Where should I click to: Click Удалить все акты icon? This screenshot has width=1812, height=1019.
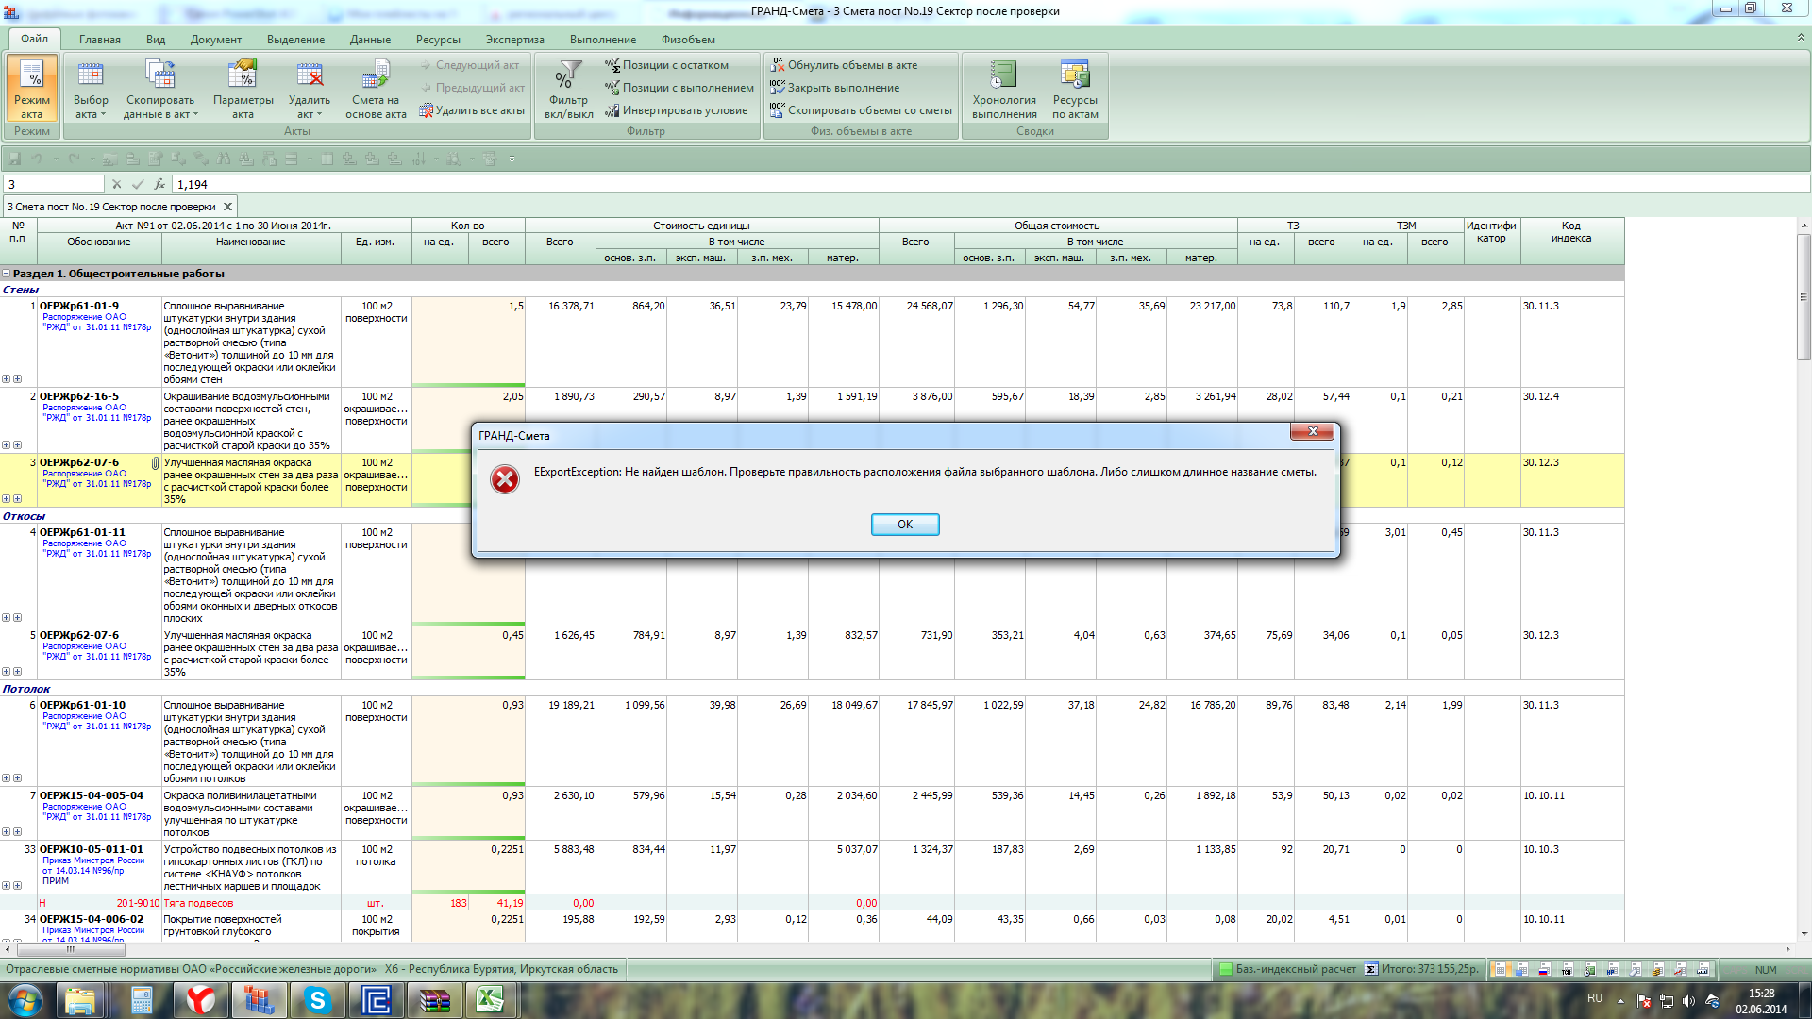click(472, 110)
